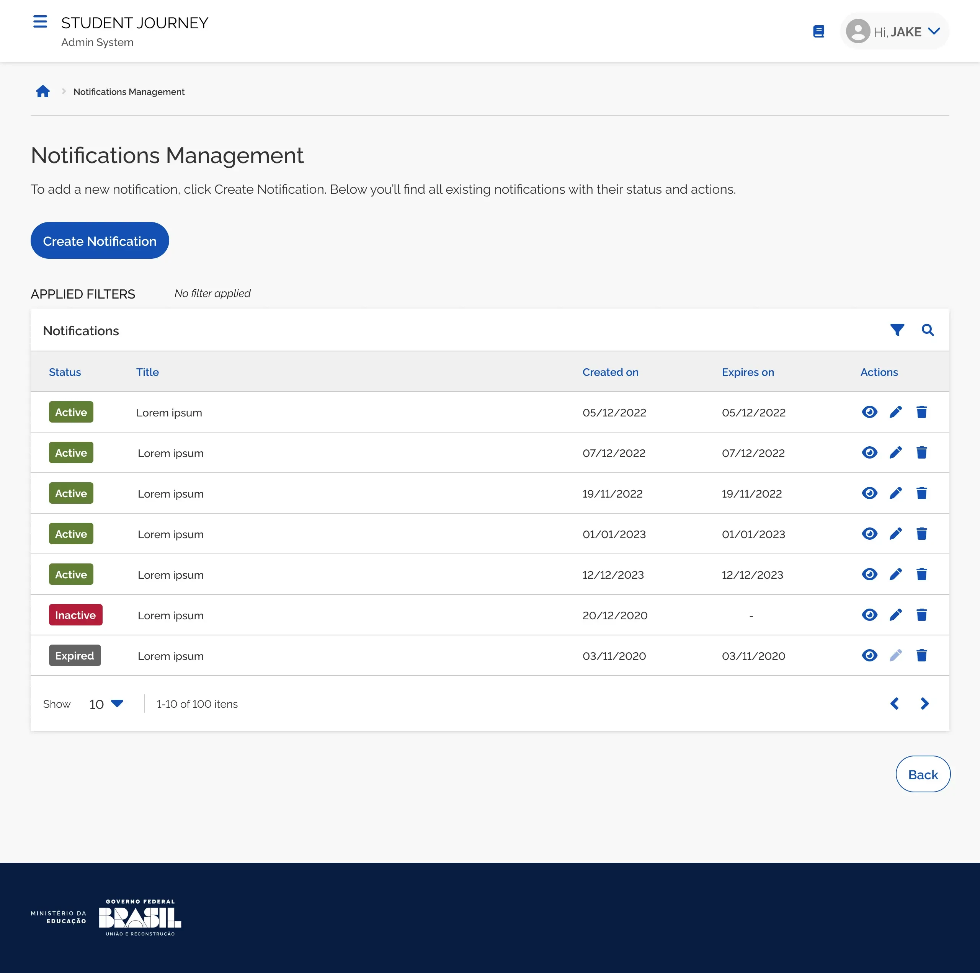Go to next page of notifications
Image resolution: width=980 pixels, height=973 pixels.
(x=924, y=704)
